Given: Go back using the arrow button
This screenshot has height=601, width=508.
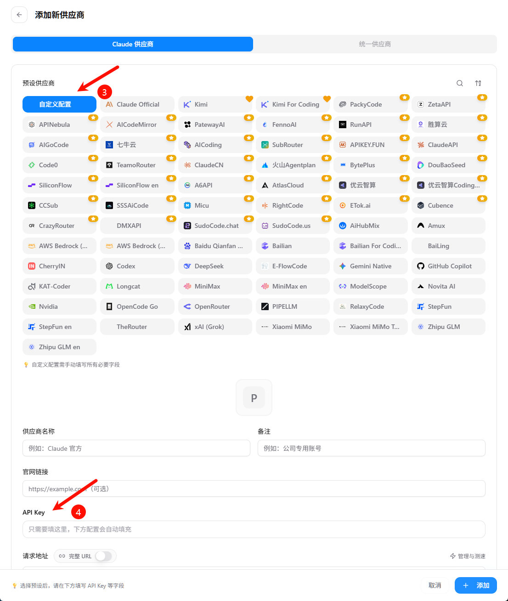Looking at the screenshot, I should pos(19,15).
